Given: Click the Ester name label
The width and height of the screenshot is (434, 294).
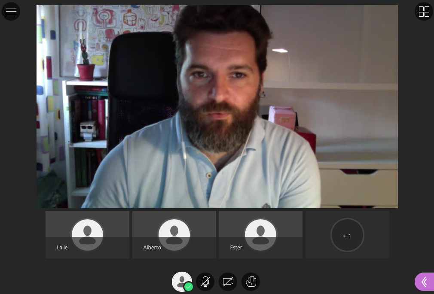Looking at the screenshot, I should [x=236, y=248].
